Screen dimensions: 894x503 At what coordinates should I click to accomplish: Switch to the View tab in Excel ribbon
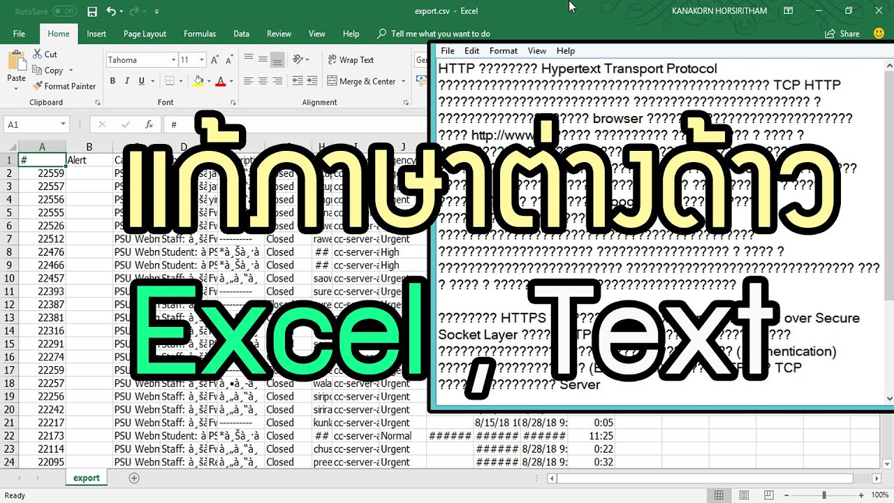pos(317,34)
